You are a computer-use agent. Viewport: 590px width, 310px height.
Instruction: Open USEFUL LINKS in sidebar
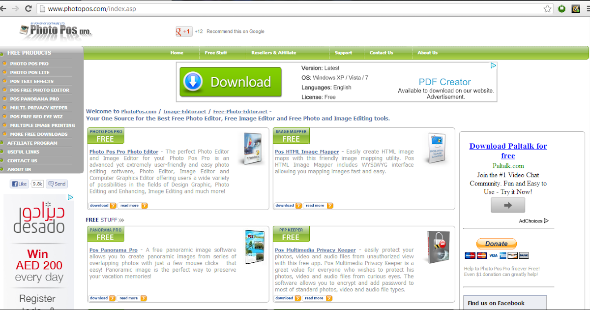pos(24,152)
